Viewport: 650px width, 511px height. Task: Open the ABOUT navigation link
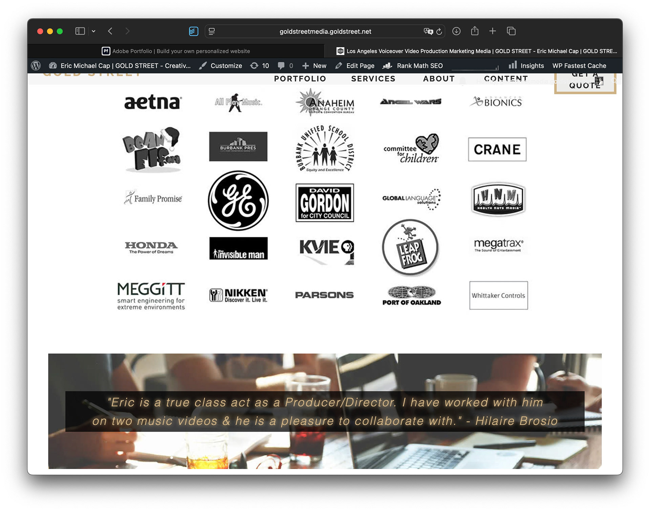(x=439, y=79)
